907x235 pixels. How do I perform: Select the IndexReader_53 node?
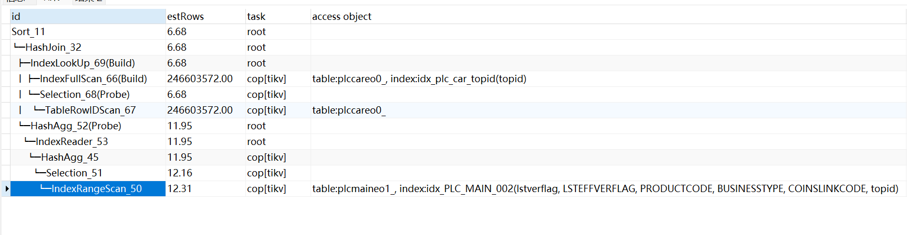tap(71, 142)
